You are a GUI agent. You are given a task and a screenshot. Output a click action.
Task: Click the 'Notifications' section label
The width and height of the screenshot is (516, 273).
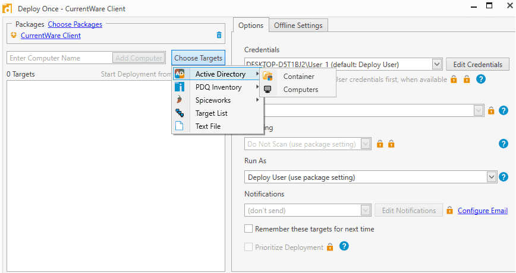(265, 194)
